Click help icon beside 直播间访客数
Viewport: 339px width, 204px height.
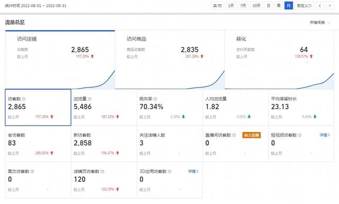pyautogui.click(x=234, y=135)
